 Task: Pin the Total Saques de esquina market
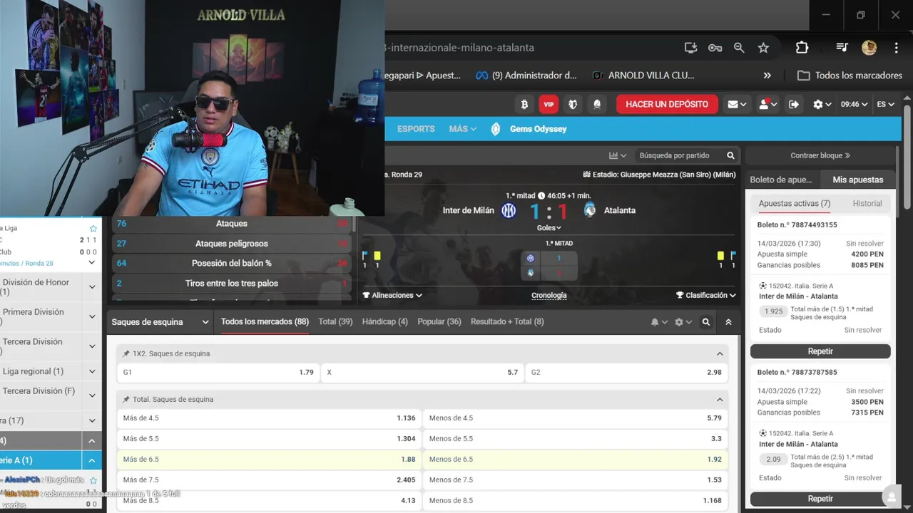click(126, 400)
